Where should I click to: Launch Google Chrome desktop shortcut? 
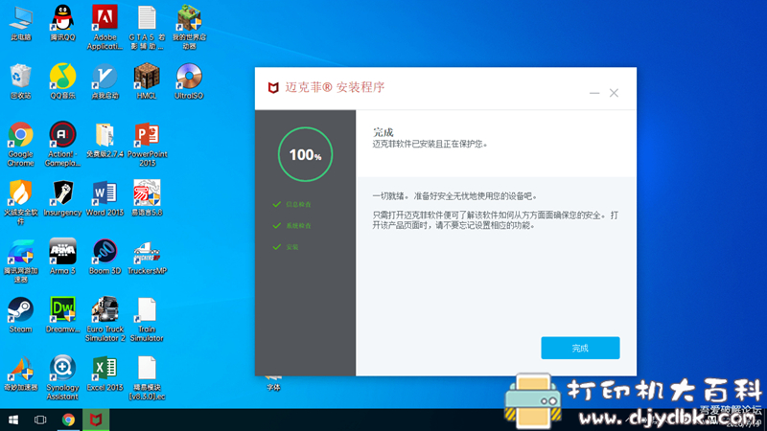point(20,145)
